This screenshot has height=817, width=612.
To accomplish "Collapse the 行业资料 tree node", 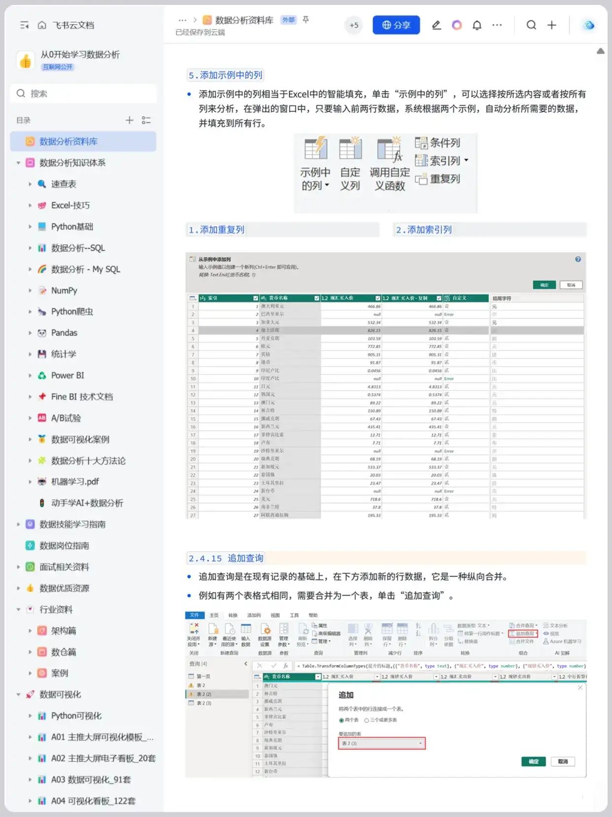I will click(18, 610).
